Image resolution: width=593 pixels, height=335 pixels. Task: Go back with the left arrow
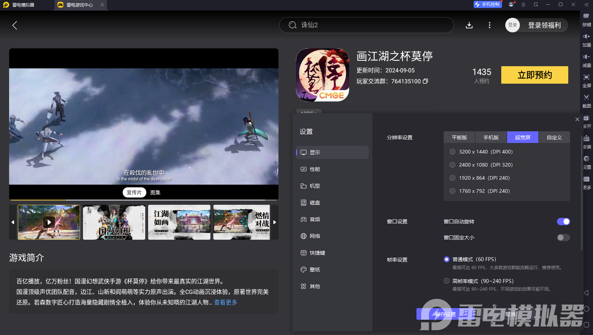tap(15, 25)
